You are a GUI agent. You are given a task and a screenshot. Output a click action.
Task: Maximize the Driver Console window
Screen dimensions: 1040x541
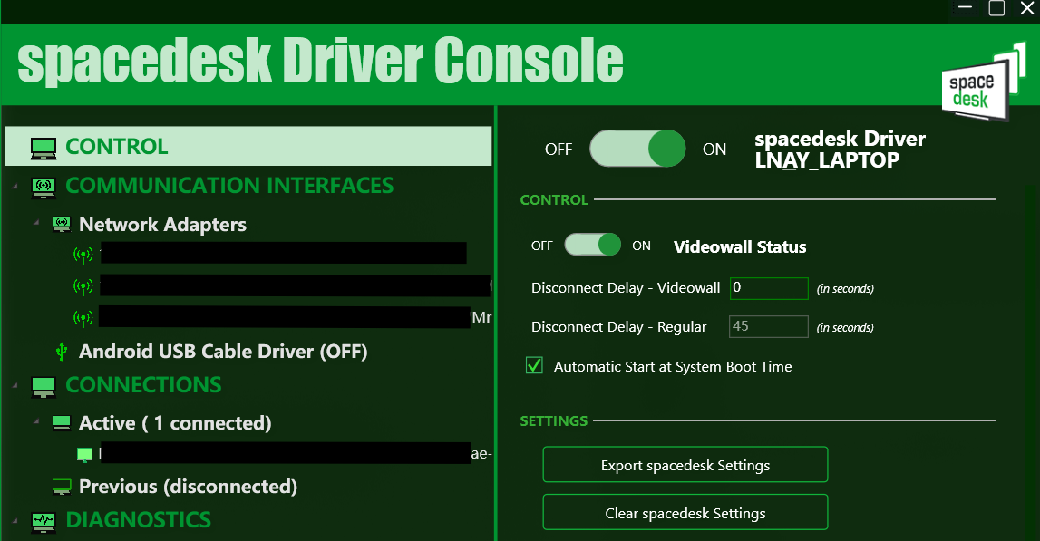tap(996, 8)
